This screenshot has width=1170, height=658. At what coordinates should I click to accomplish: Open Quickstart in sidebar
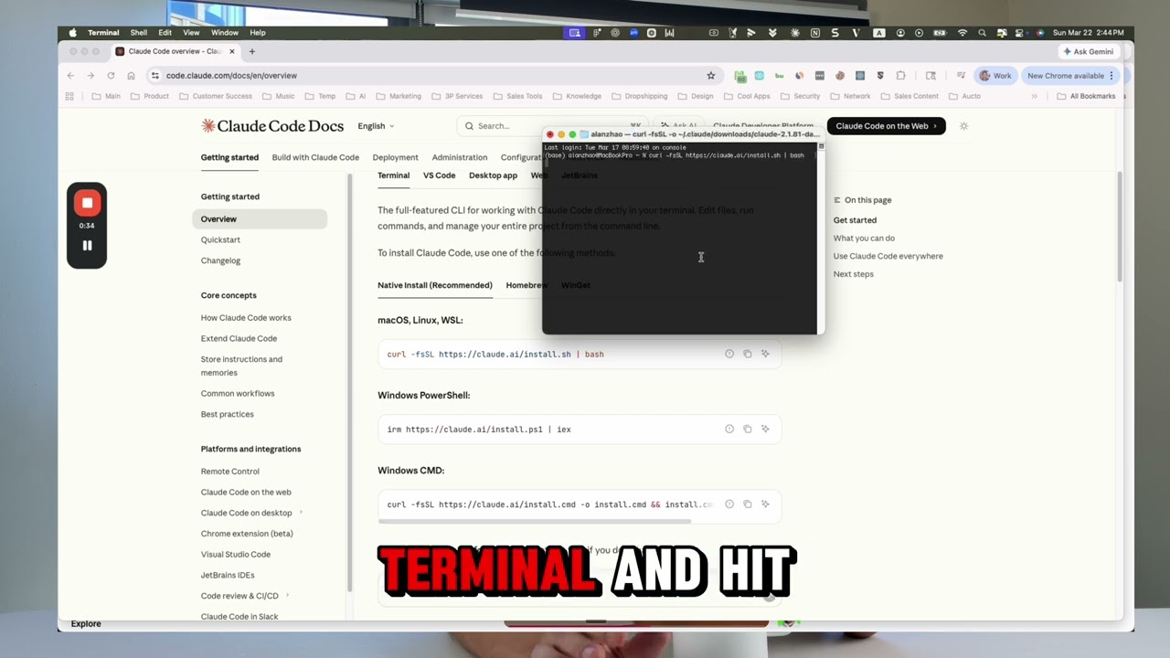[220, 239]
